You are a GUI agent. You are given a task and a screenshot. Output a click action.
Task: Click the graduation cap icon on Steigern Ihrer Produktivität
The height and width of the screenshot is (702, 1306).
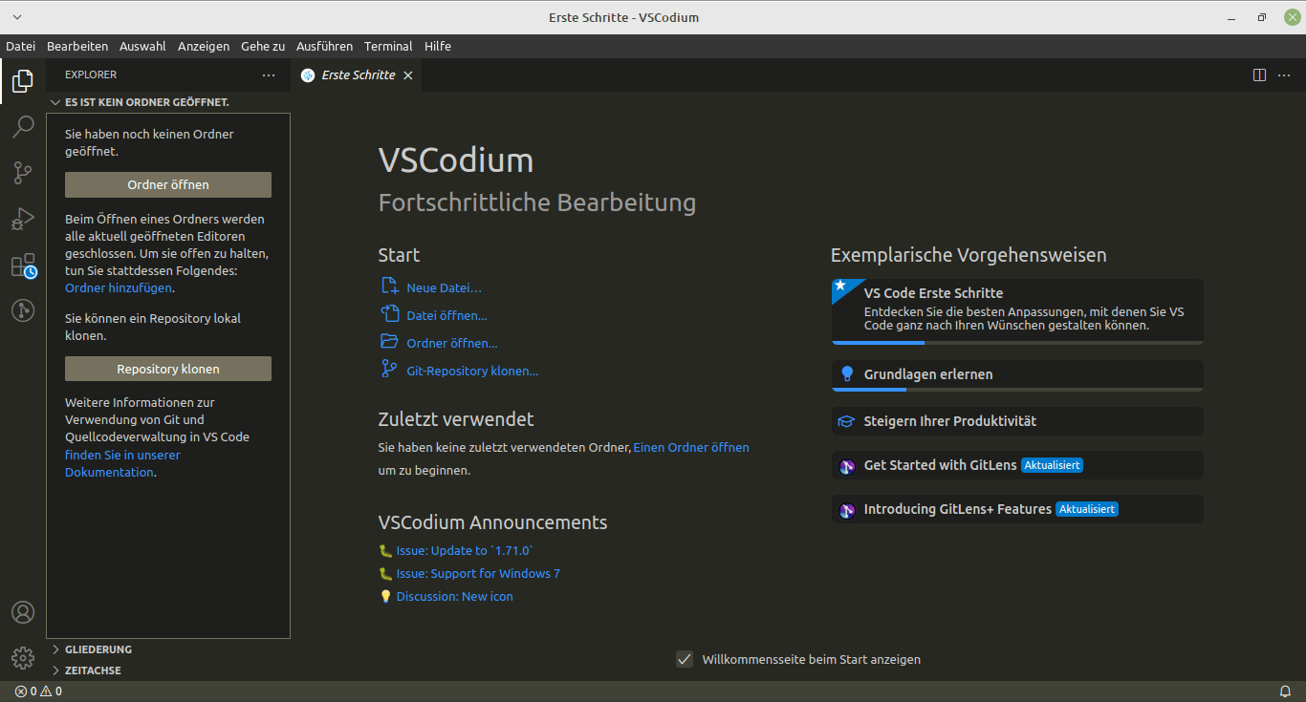click(x=846, y=421)
